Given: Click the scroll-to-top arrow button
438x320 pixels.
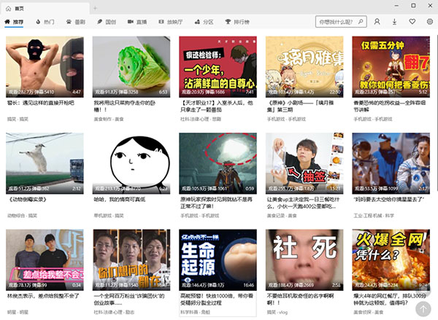Looking at the screenshot, I should [422, 308].
